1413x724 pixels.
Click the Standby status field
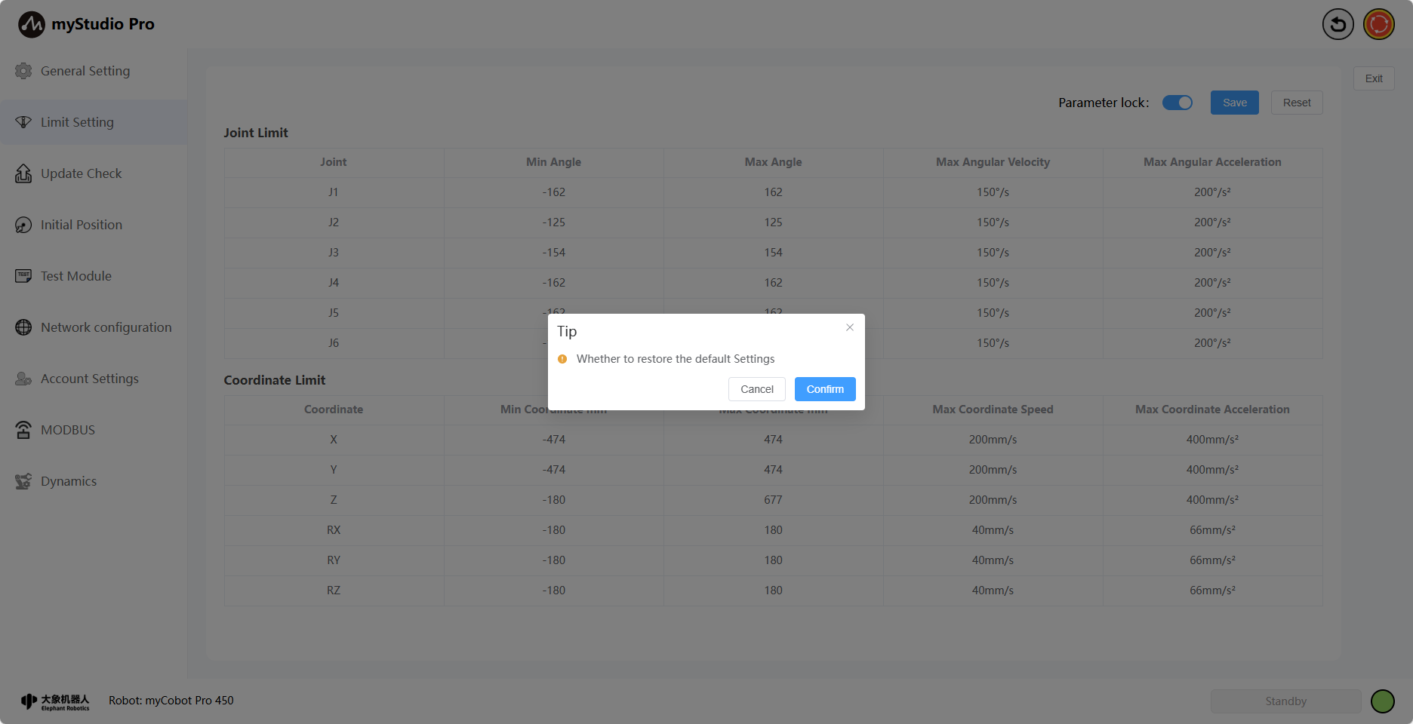point(1285,701)
